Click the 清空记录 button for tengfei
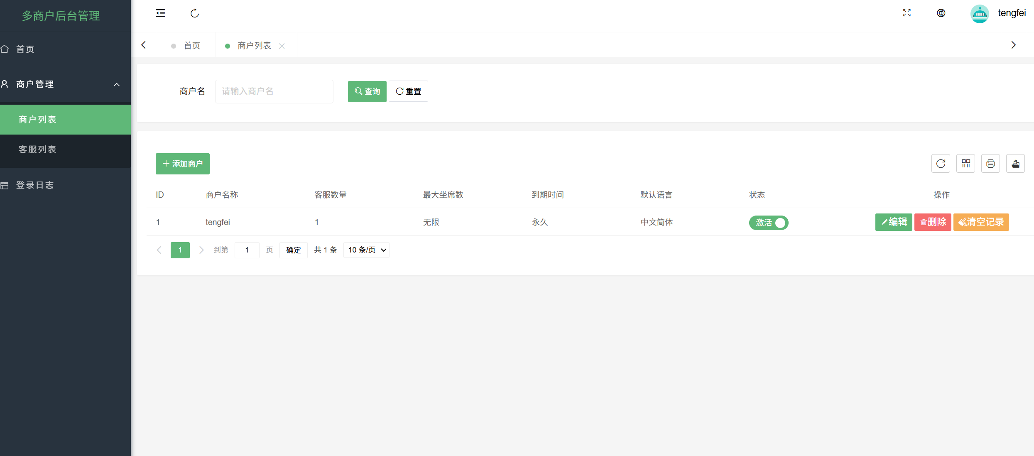This screenshot has height=456, width=1034. [981, 222]
